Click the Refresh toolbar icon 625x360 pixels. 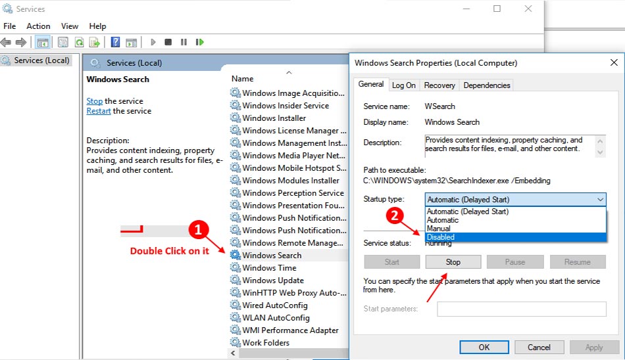(x=80, y=42)
